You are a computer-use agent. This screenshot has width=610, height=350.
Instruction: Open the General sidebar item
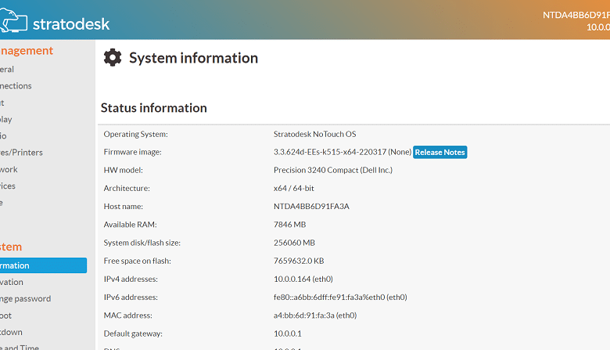click(x=7, y=70)
